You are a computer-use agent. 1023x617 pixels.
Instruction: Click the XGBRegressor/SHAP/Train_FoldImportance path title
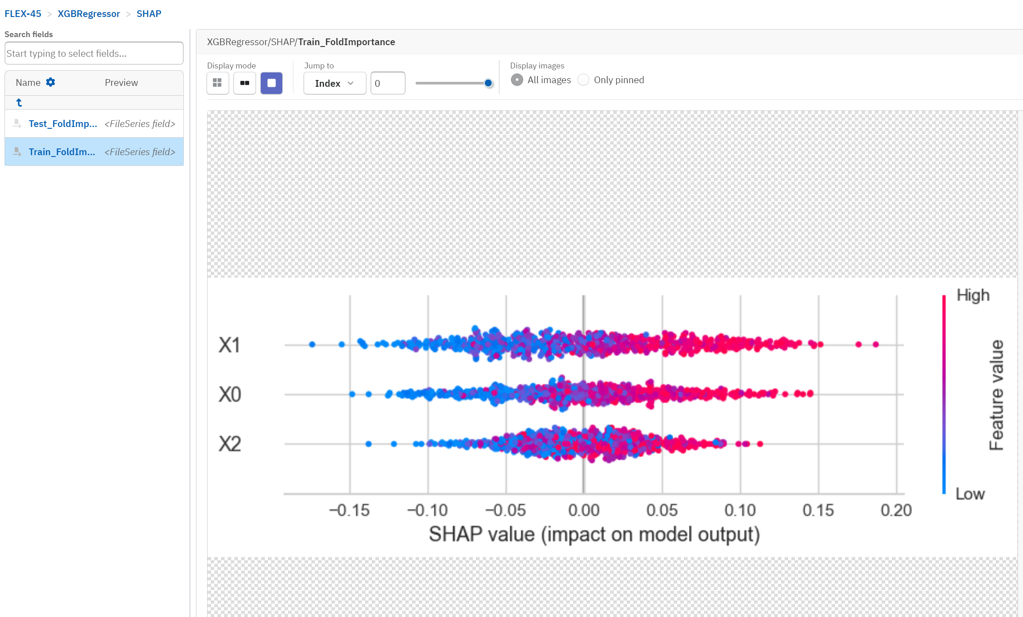tap(301, 42)
